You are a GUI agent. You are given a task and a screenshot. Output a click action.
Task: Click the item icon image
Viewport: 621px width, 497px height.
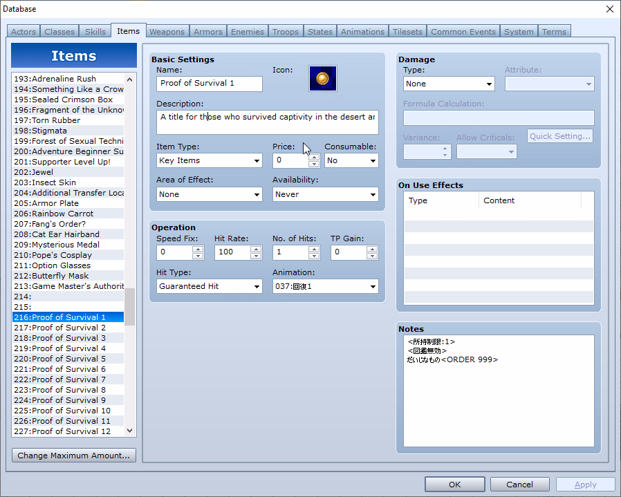pyautogui.click(x=322, y=79)
